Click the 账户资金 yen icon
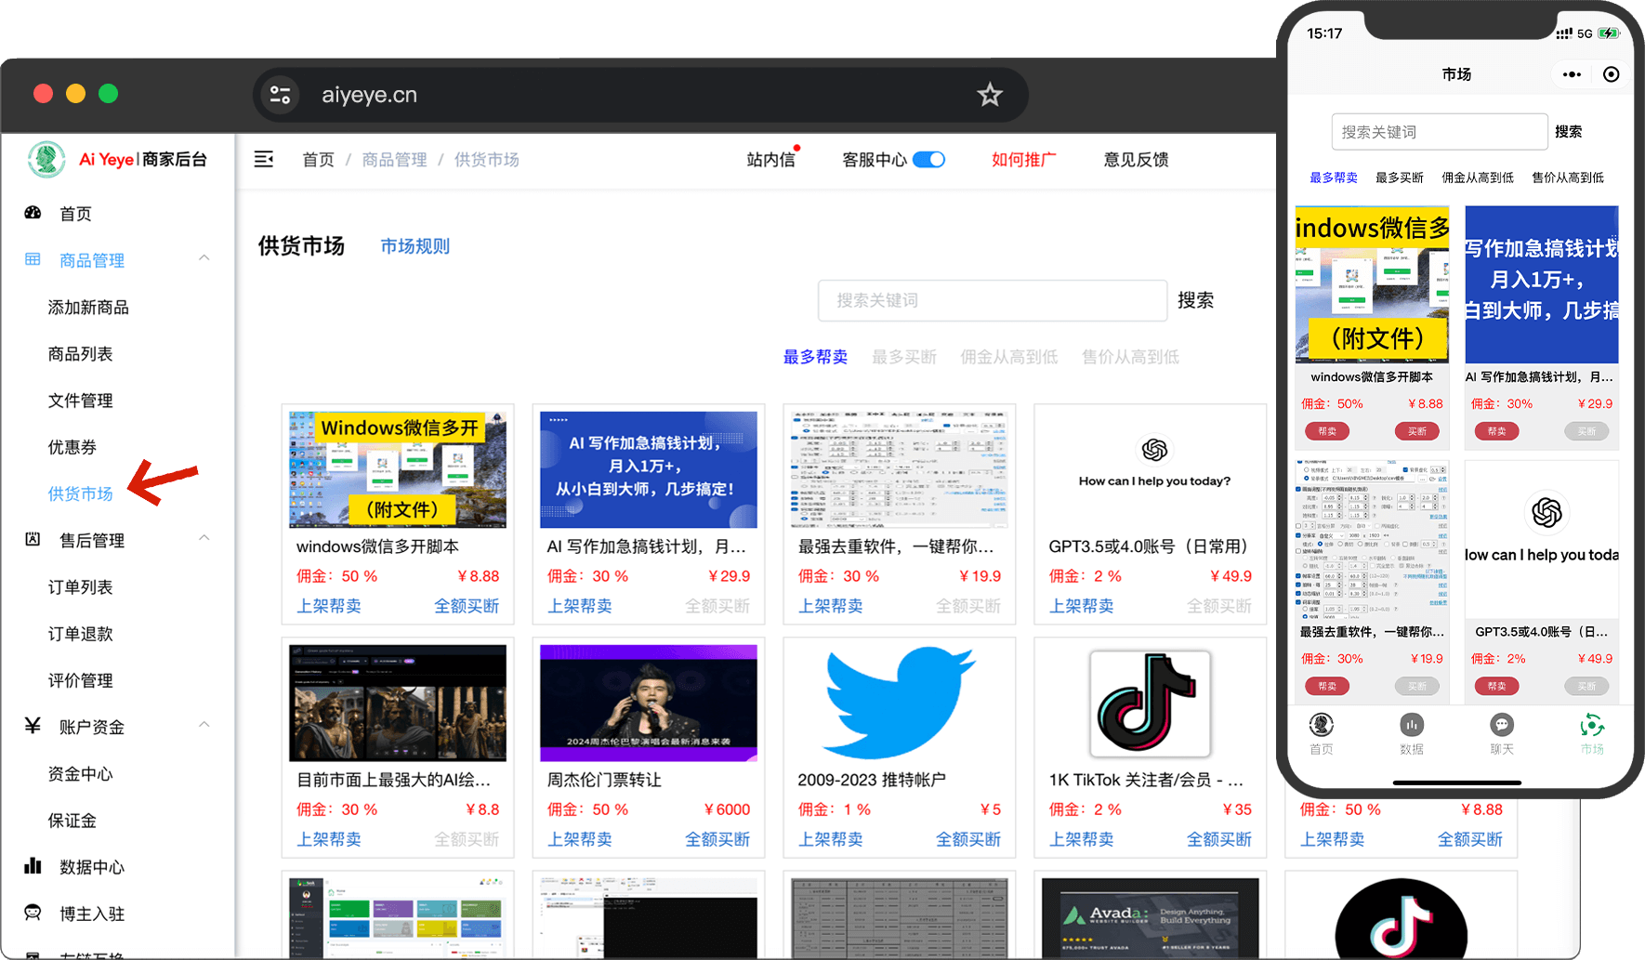The image size is (1645, 960). click(x=33, y=726)
